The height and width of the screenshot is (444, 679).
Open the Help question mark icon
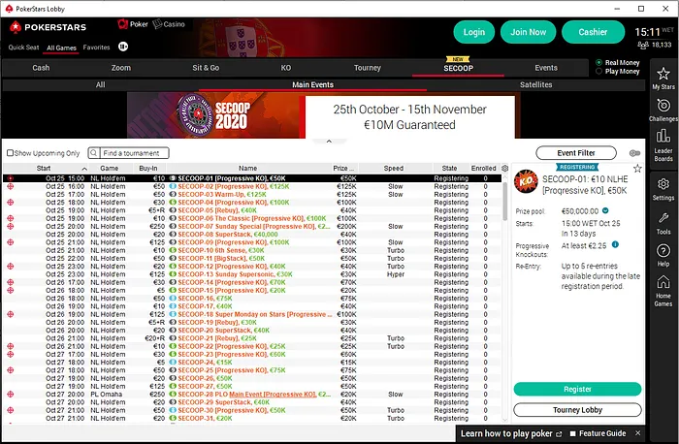663,255
